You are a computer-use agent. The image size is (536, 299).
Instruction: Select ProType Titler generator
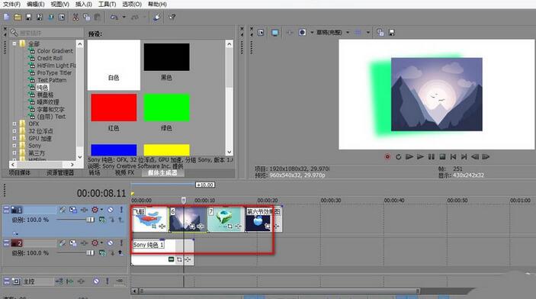click(x=54, y=73)
